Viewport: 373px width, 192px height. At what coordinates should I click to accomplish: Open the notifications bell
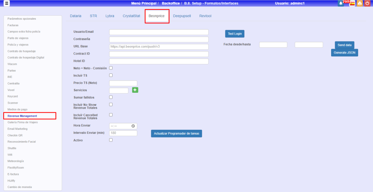pyautogui.click(x=341, y=3)
